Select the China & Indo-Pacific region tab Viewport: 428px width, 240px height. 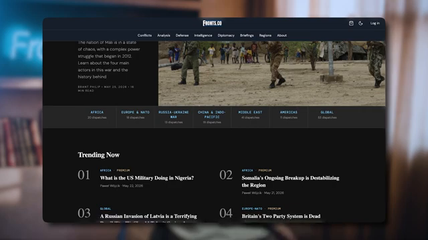coord(212,117)
